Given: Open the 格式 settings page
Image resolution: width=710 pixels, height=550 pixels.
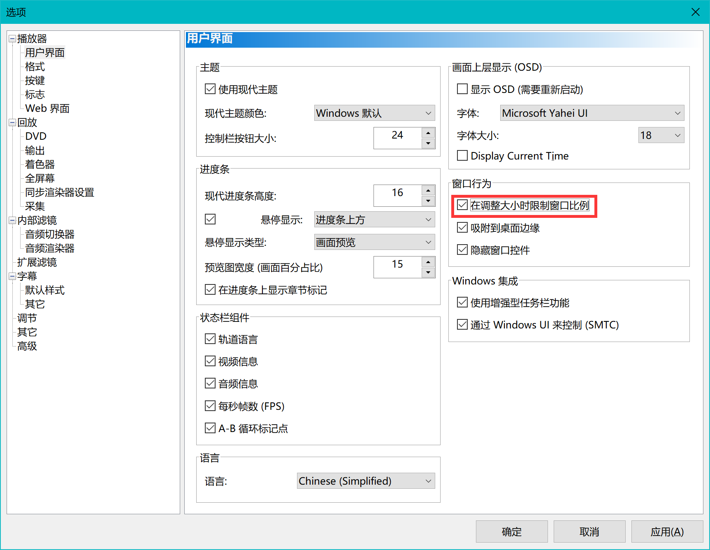Looking at the screenshot, I should (x=35, y=67).
